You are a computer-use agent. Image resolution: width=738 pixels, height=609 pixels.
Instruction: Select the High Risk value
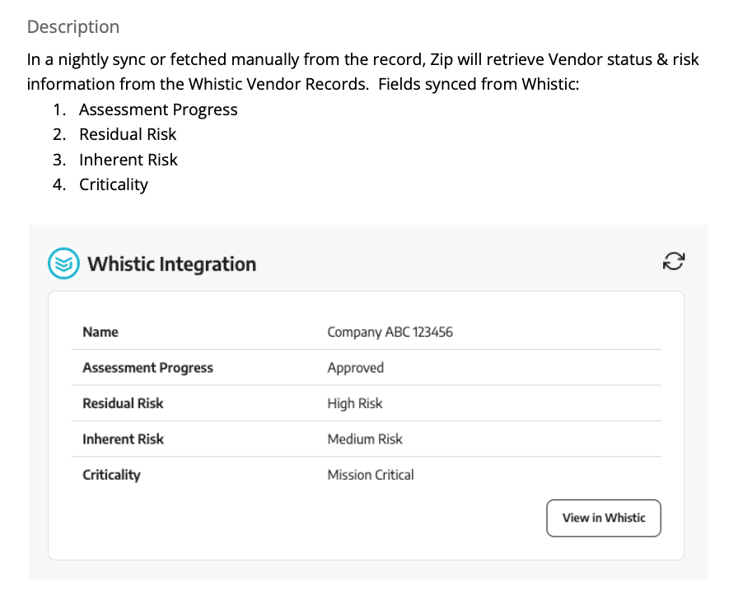click(355, 403)
